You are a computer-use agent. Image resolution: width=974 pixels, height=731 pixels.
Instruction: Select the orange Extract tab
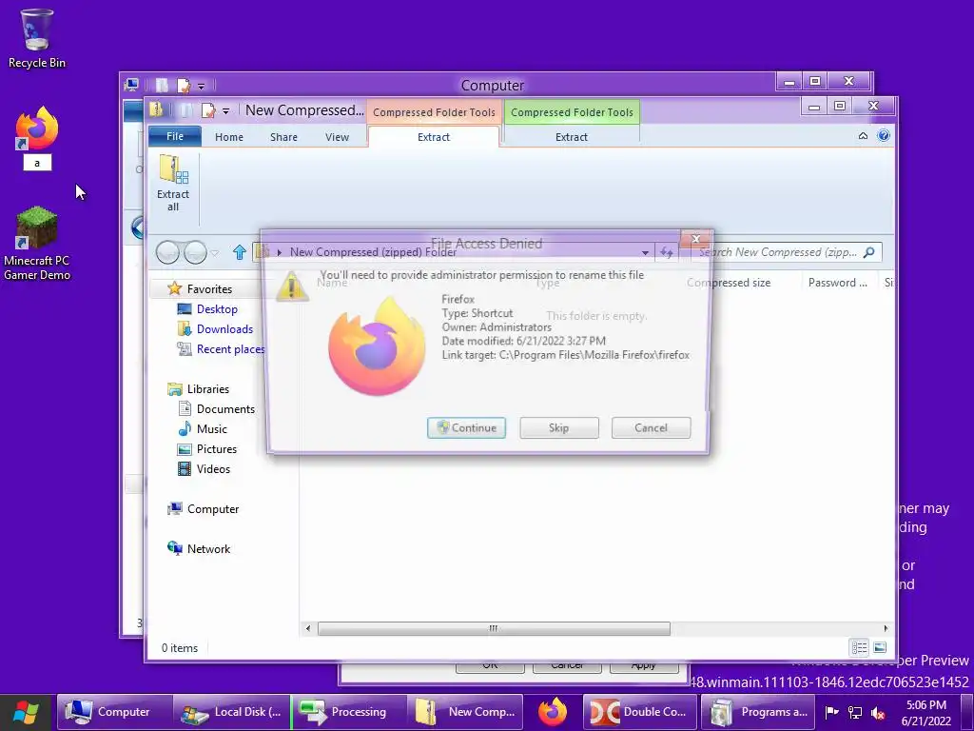(x=434, y=137)
